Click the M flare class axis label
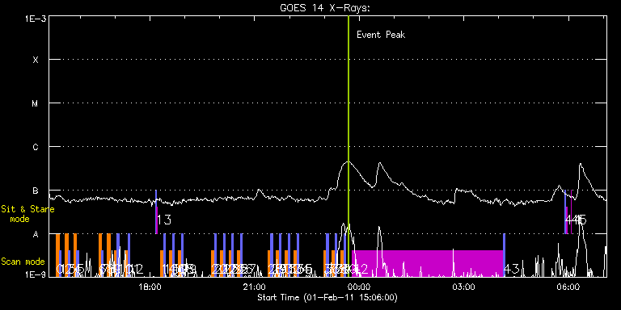 pyautogui.click(x=36, y=103)
